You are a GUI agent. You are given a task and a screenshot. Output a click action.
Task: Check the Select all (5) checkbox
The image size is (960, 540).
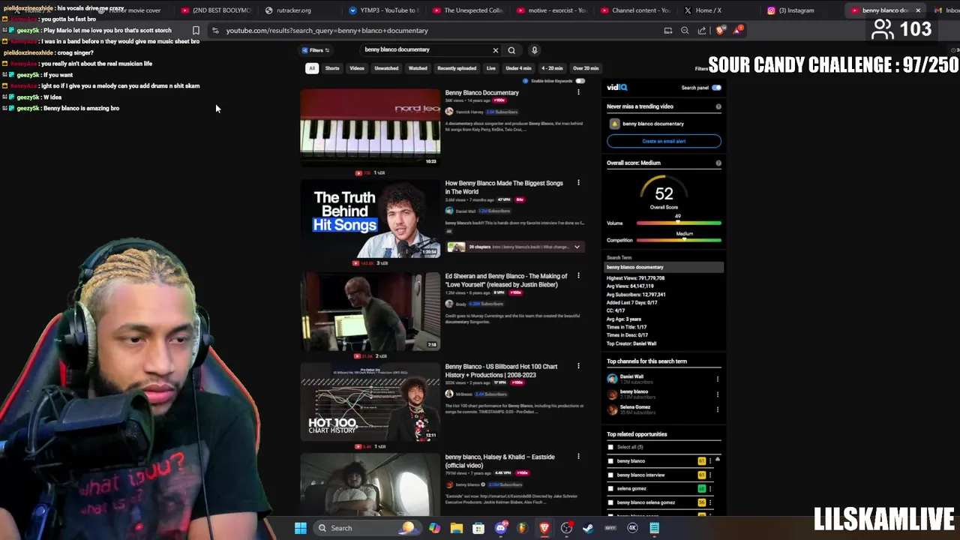(610, 447)
